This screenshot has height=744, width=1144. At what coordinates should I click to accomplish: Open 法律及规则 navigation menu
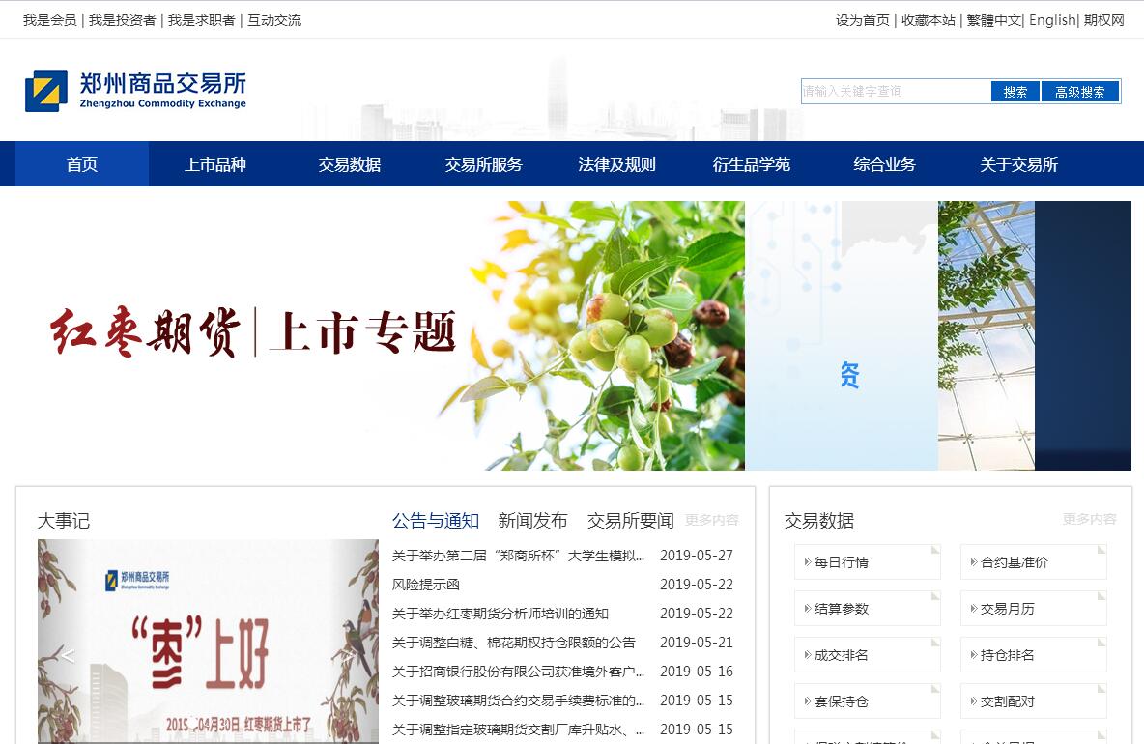616,164
